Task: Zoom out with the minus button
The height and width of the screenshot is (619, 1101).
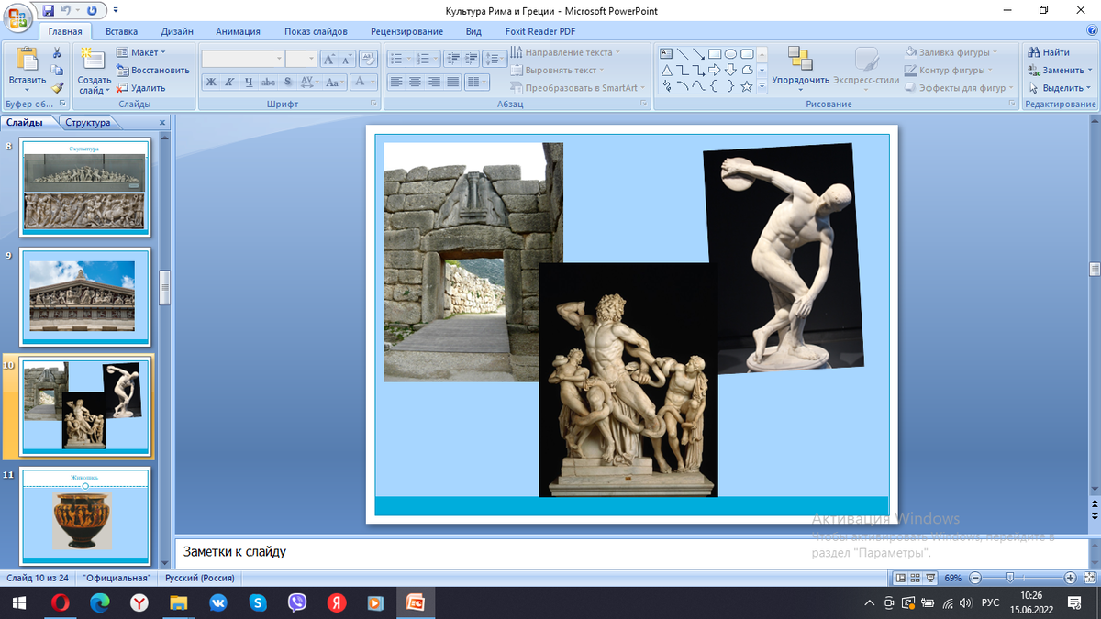Action: point(974,578)
